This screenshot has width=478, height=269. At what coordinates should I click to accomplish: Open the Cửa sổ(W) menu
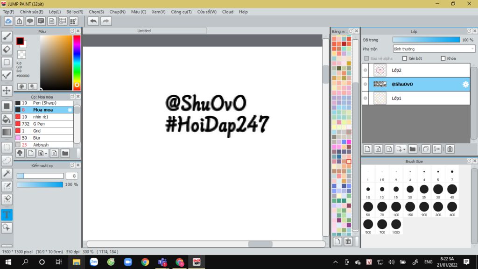tap(207, 12)
